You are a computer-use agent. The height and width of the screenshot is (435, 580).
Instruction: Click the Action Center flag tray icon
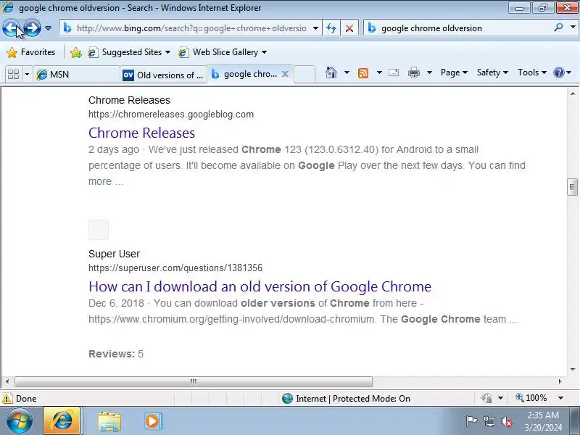[x=471, y=421]
